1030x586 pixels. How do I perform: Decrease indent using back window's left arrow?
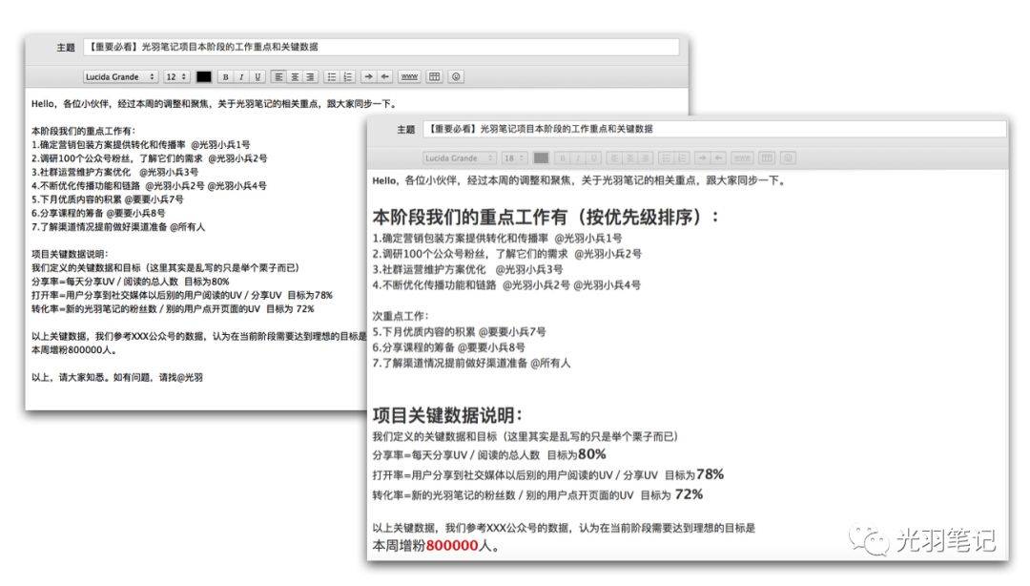pos(384,76)
